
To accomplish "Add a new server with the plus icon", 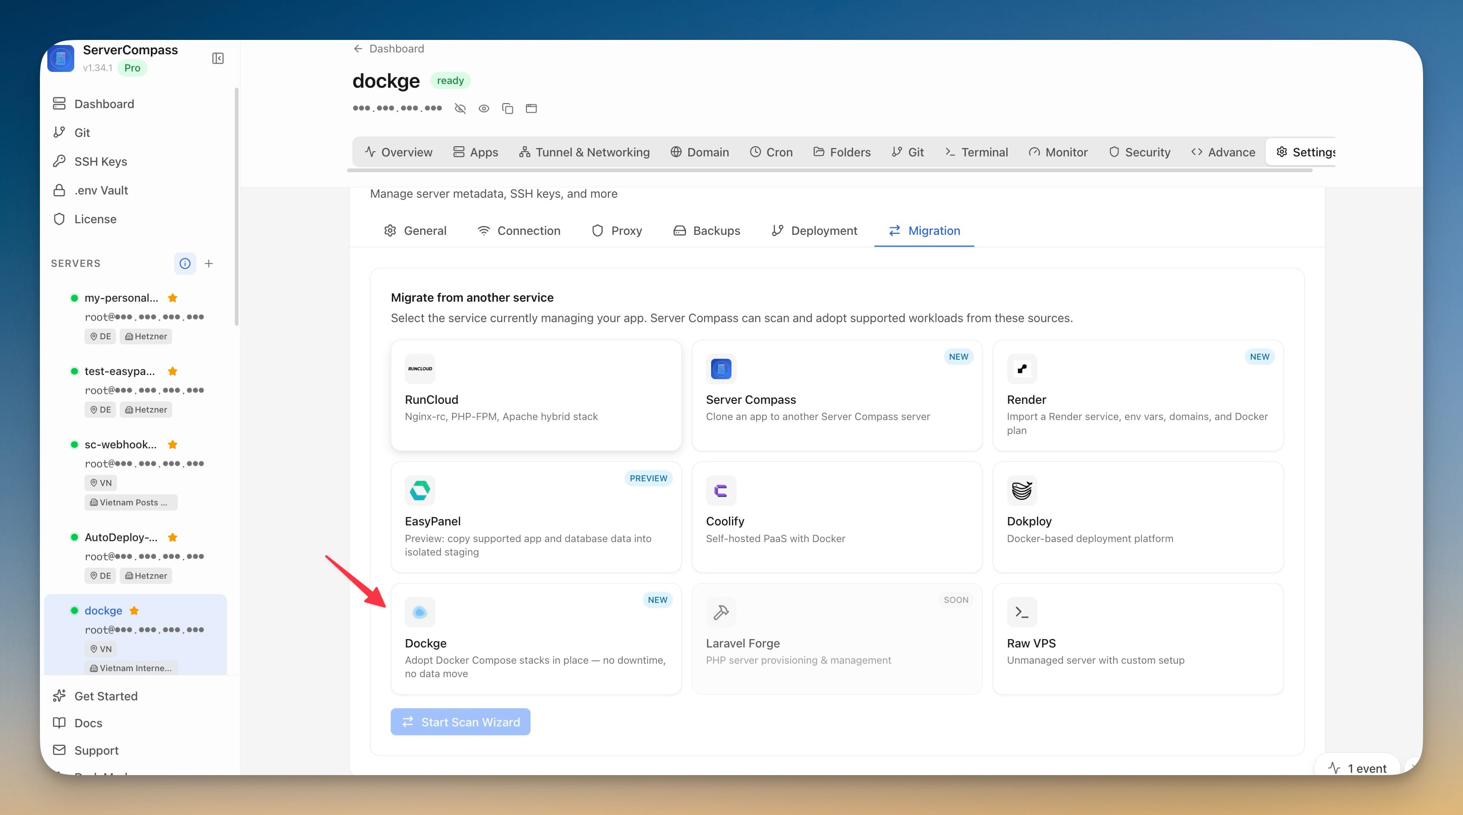I will point(209,264).
